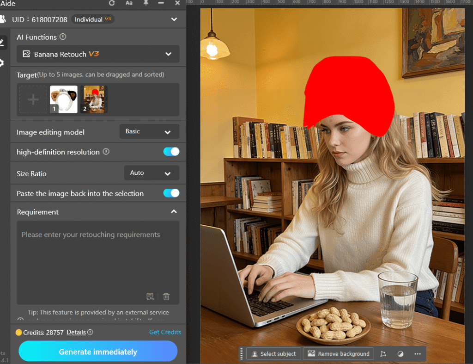Viewport: 473px width, 364px height.
Task: Turn off Paste the image back into the selection
Action: pyautogui.click(x=171, y=193)
